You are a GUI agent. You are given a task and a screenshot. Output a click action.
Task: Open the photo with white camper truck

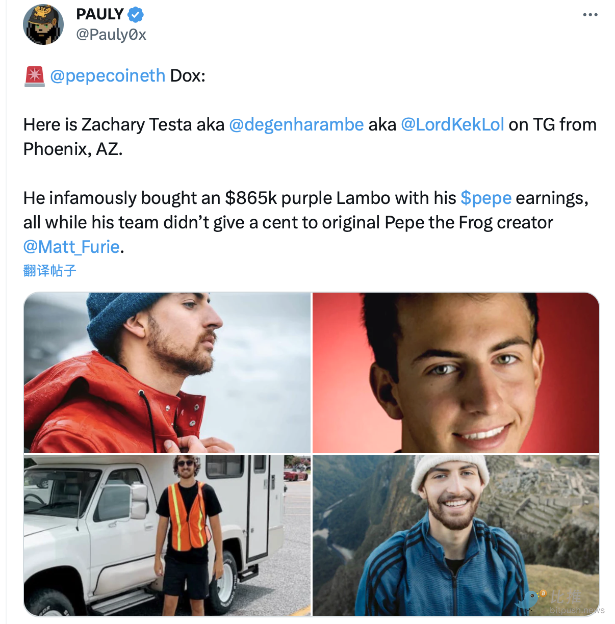click(167, 535)
